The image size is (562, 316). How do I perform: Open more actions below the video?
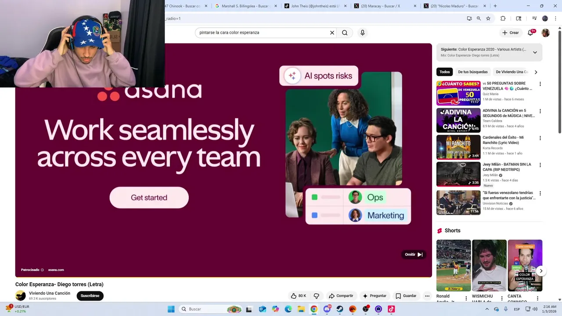(x=427, y=296)
